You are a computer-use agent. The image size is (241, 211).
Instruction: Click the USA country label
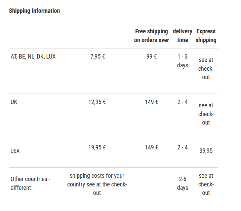tap(15, 151)
